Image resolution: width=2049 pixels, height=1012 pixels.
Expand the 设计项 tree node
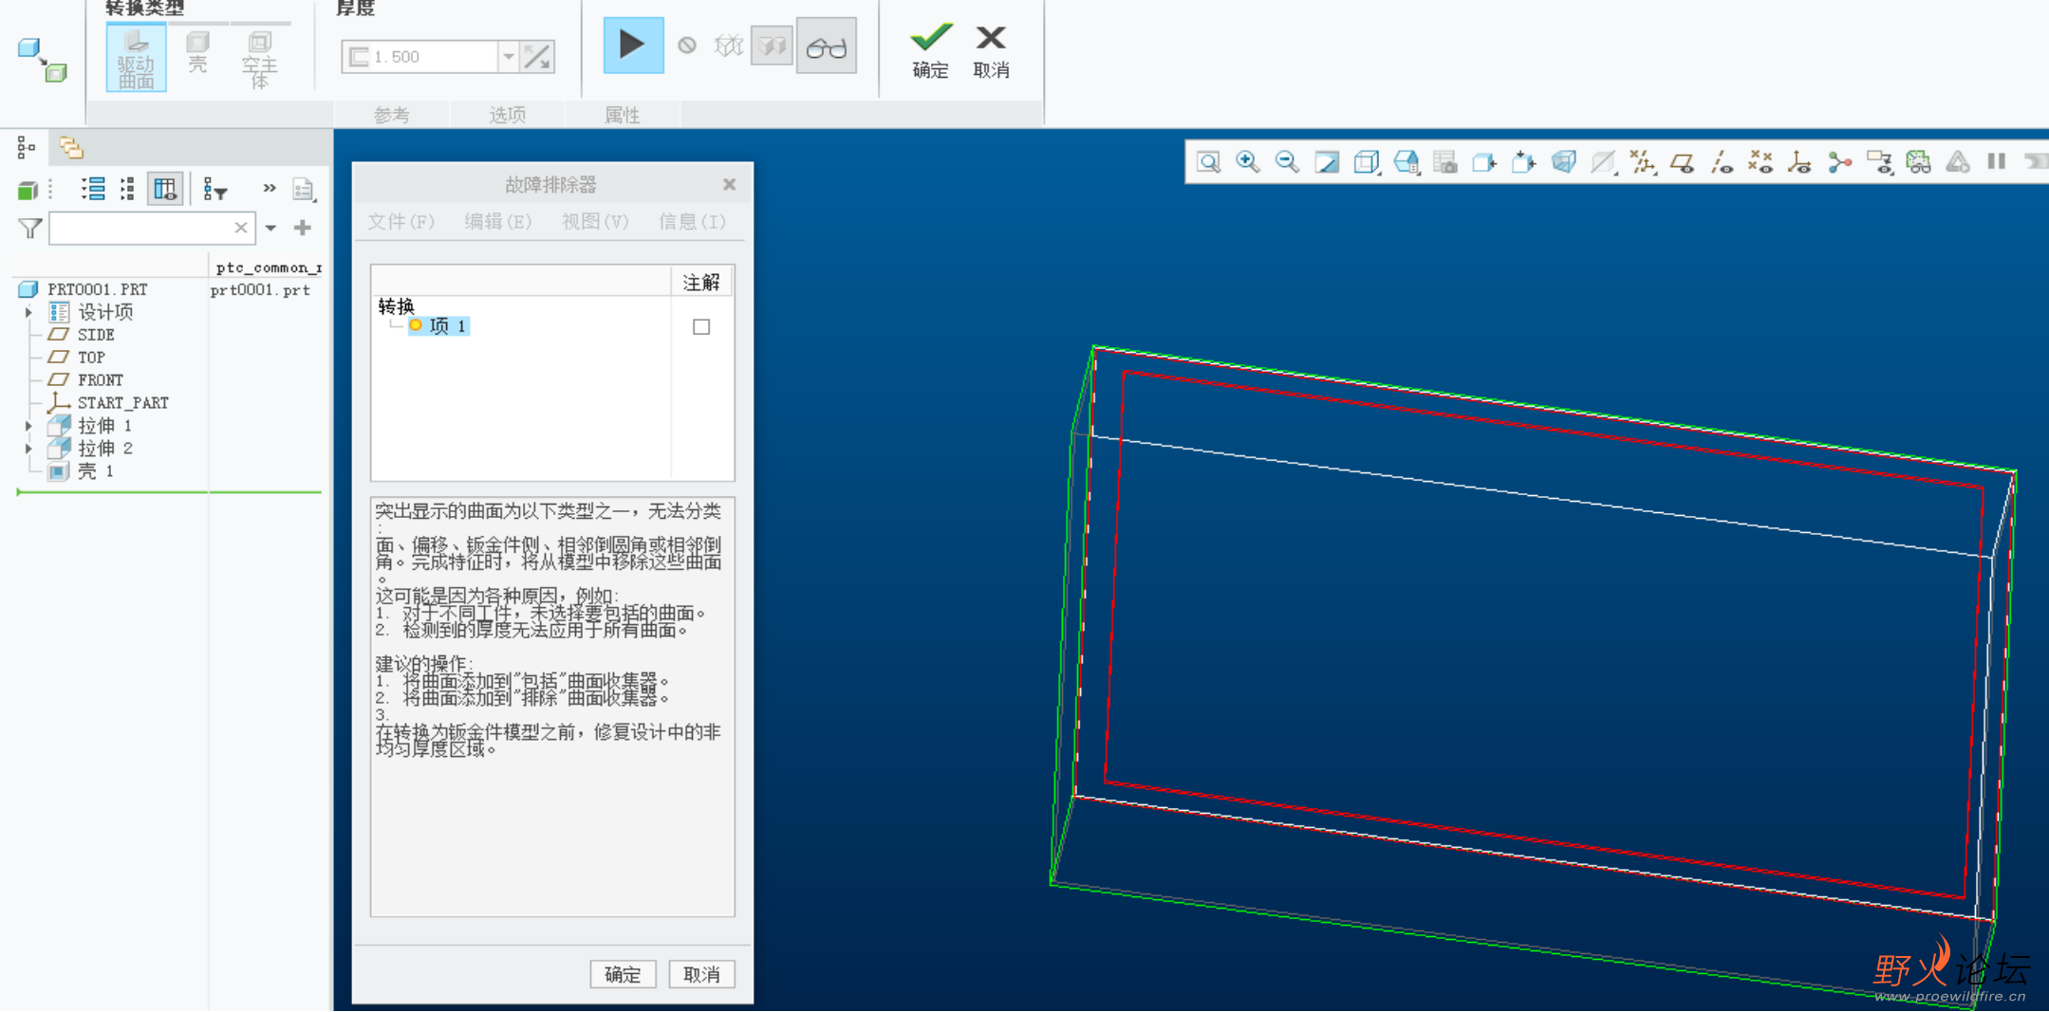(x=28, y=312)
